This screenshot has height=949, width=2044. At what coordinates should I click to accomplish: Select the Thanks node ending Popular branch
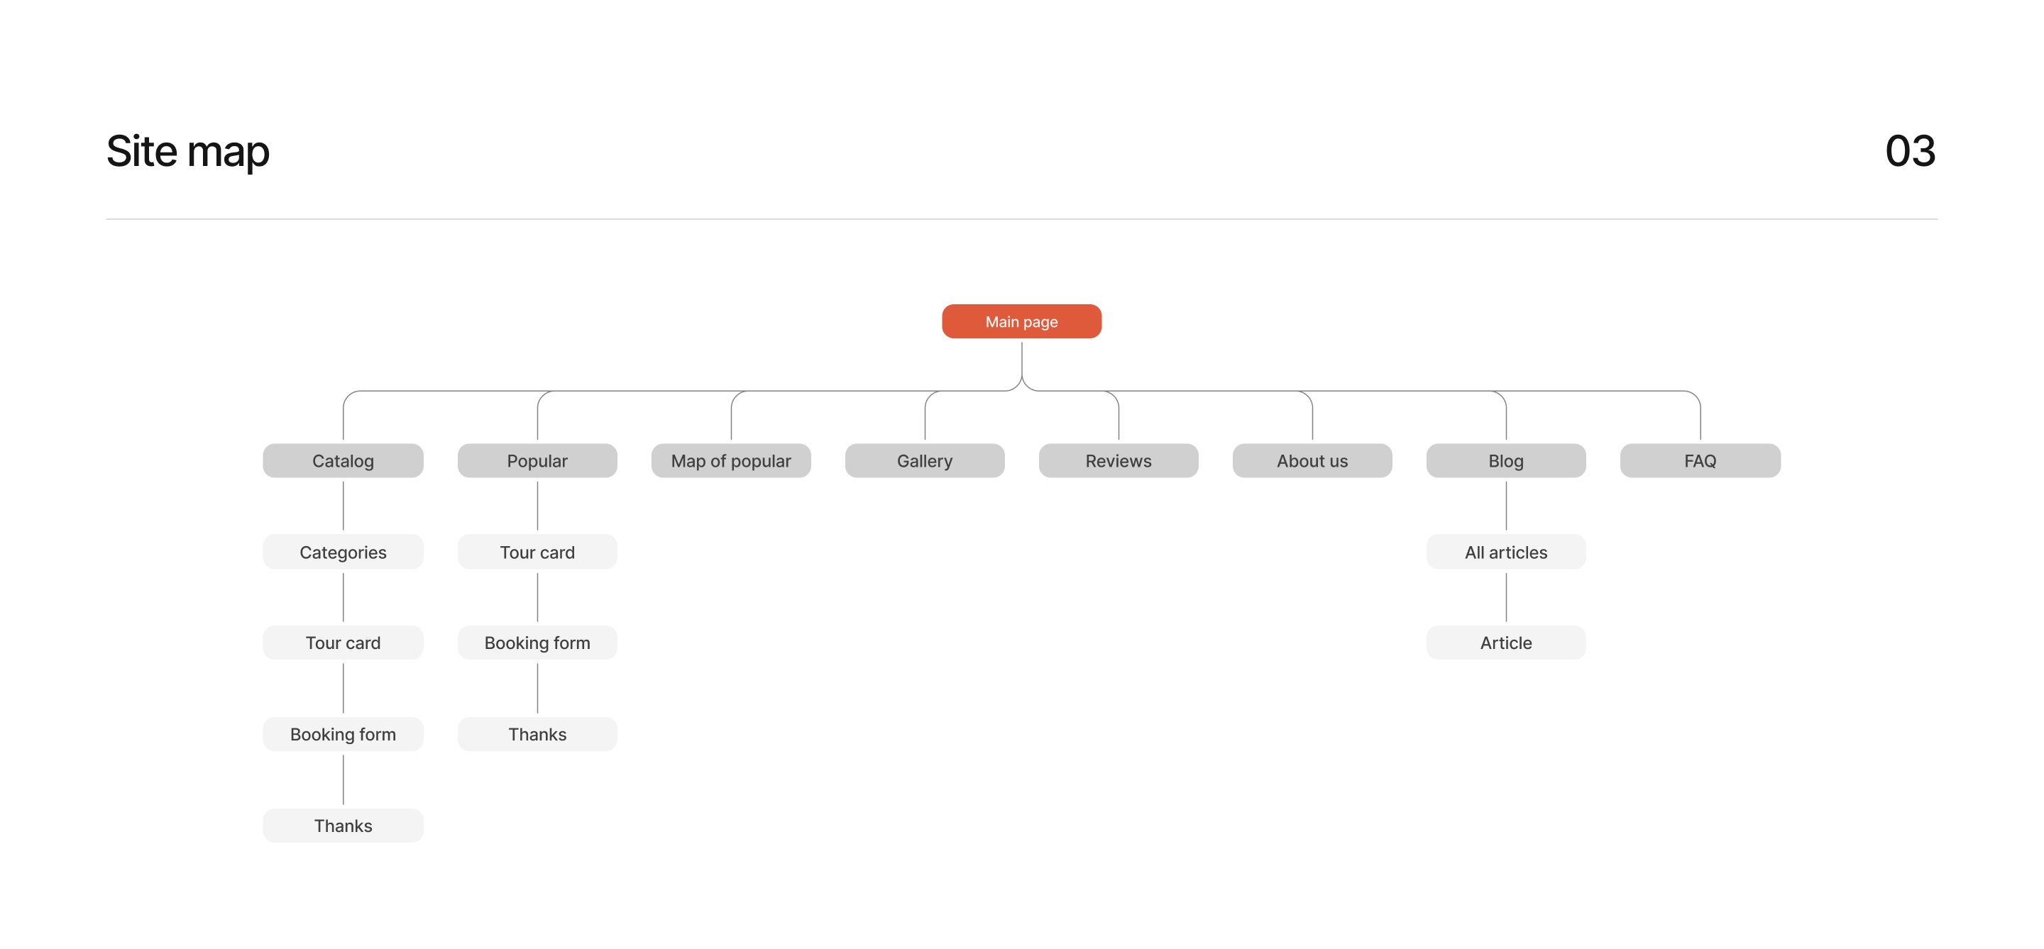[x=537, y=734]
